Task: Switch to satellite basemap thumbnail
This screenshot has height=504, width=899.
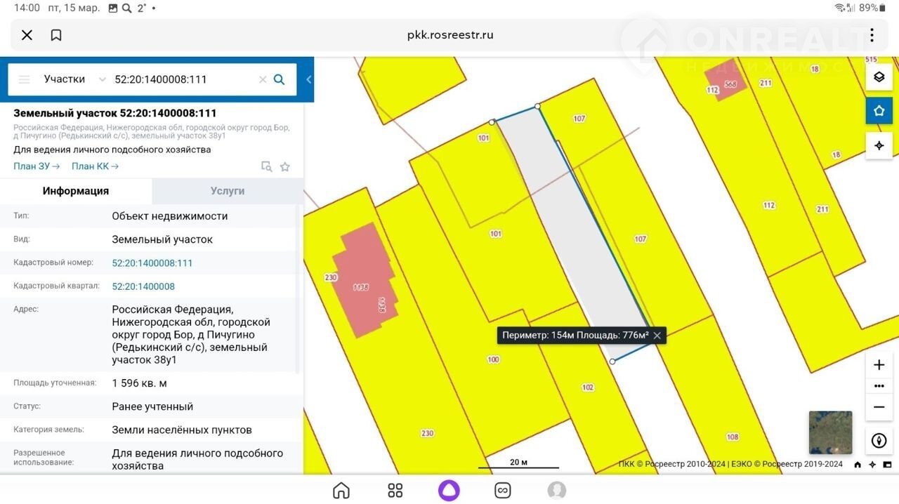Action: [x=830, y=432]
